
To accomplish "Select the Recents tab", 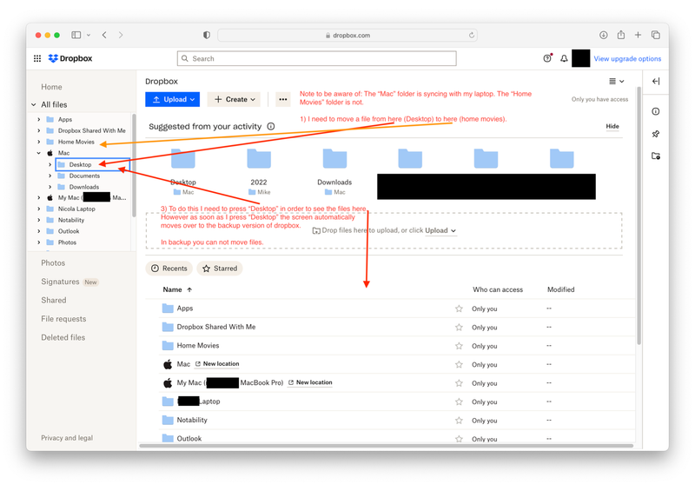I will point(169,269).
